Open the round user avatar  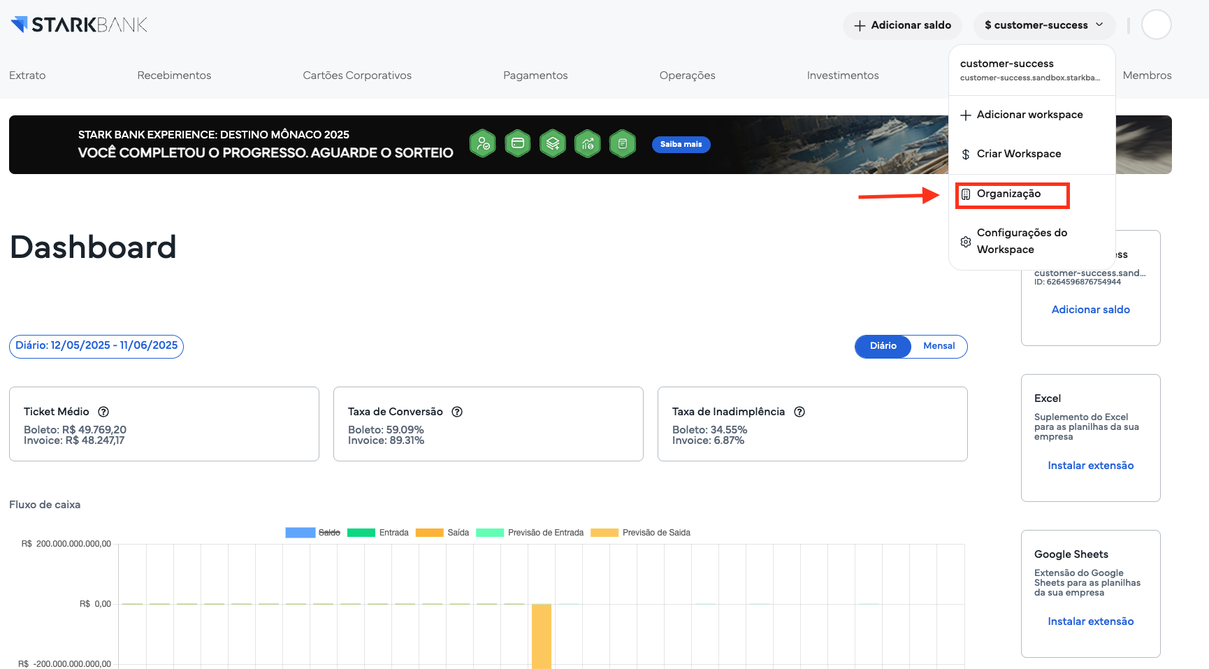(x=1156, y=24)
